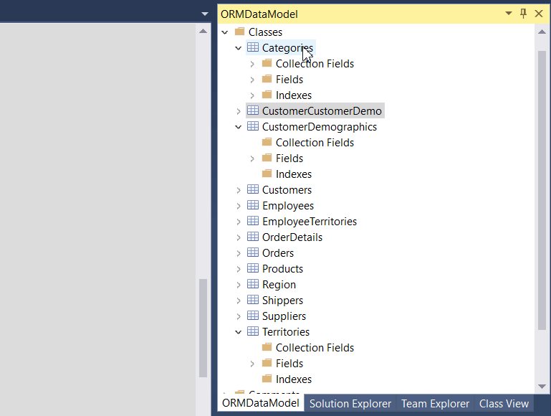Viewport: 551px width, 416px height.
Task: Select the Categories class label
Action: tap(287, 48)
